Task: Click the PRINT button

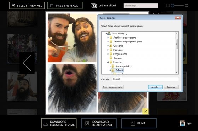Action: [x=139, y=123]
